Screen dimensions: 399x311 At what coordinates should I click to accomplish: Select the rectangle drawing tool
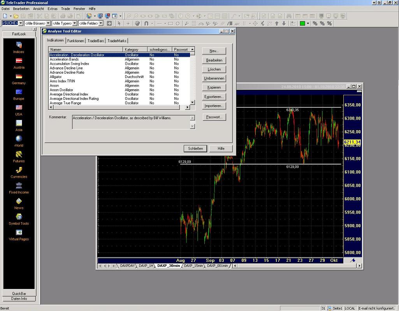click(170, 23)
